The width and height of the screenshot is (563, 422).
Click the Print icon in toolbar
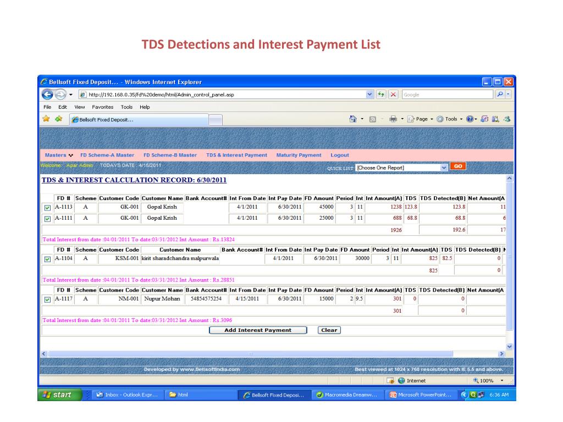(x=394, y=119)
